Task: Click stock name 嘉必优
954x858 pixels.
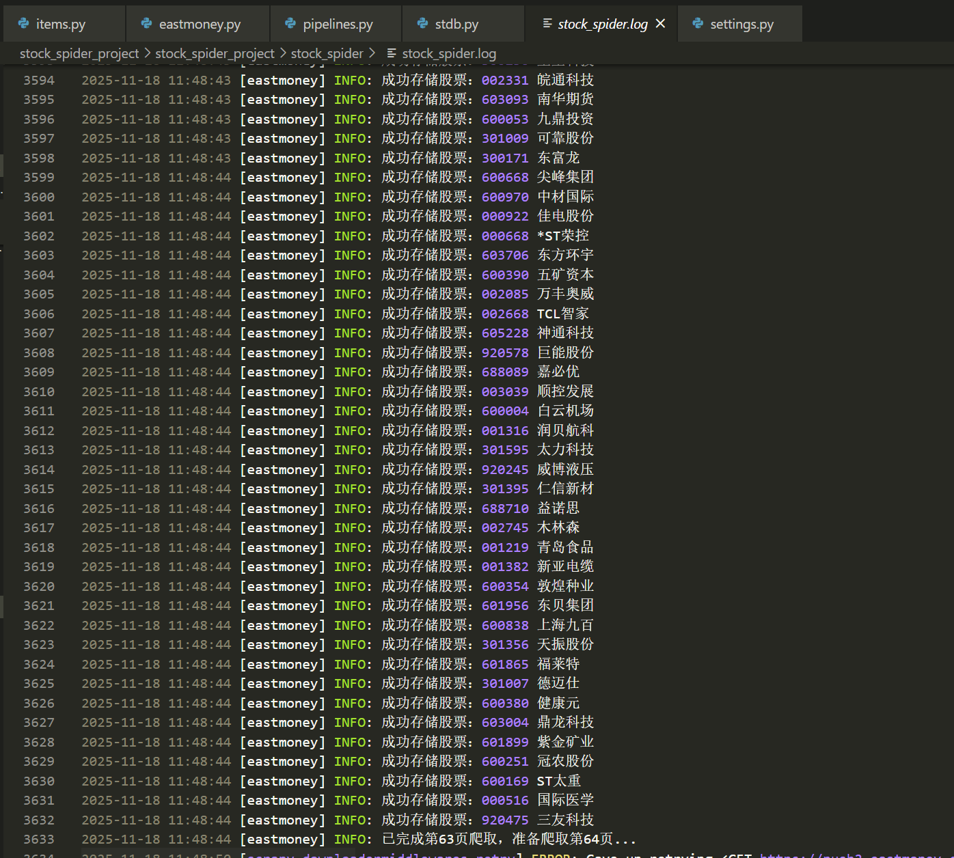Action: point(558,372)
